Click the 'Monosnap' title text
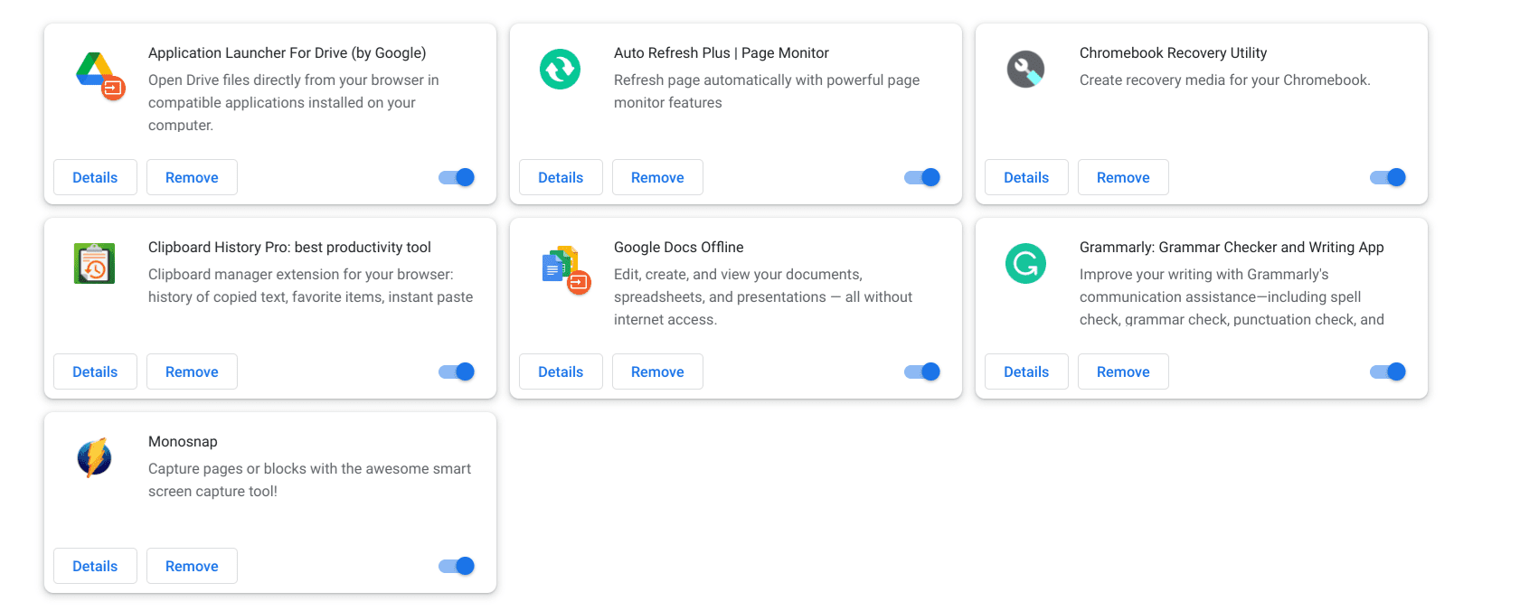 pos(183,442)
